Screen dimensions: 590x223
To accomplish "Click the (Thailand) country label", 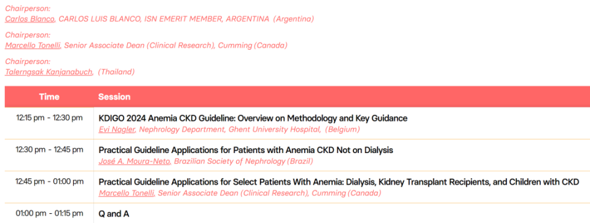I will coord(116,72).
